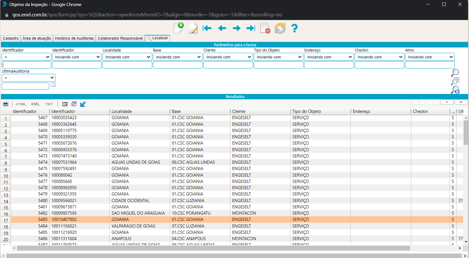Expand the Cliente 'Iniciando com' dropdown
469x258 pixels.
(x=228, y=57)
